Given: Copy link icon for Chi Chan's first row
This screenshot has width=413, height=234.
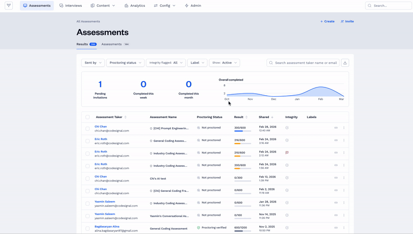Looking at the screenshot, I should click(336, 128).
